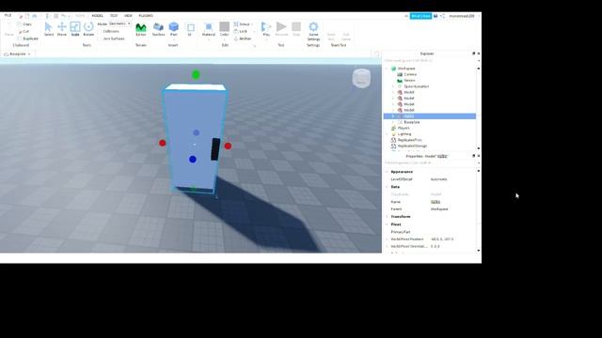Click the Lock tool
The image size is (602, 338).
241,31
